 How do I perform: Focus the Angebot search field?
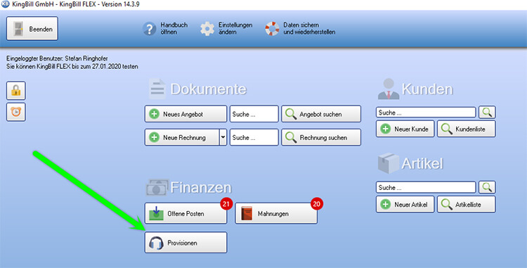coord(254,114)
